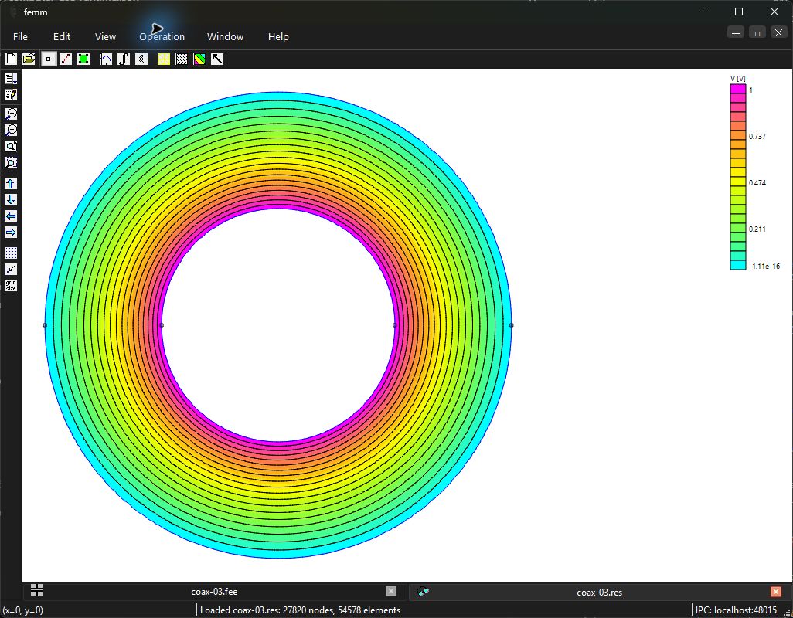
Task: Switch to the coax-03.res tab
Action: click(599, 593)
